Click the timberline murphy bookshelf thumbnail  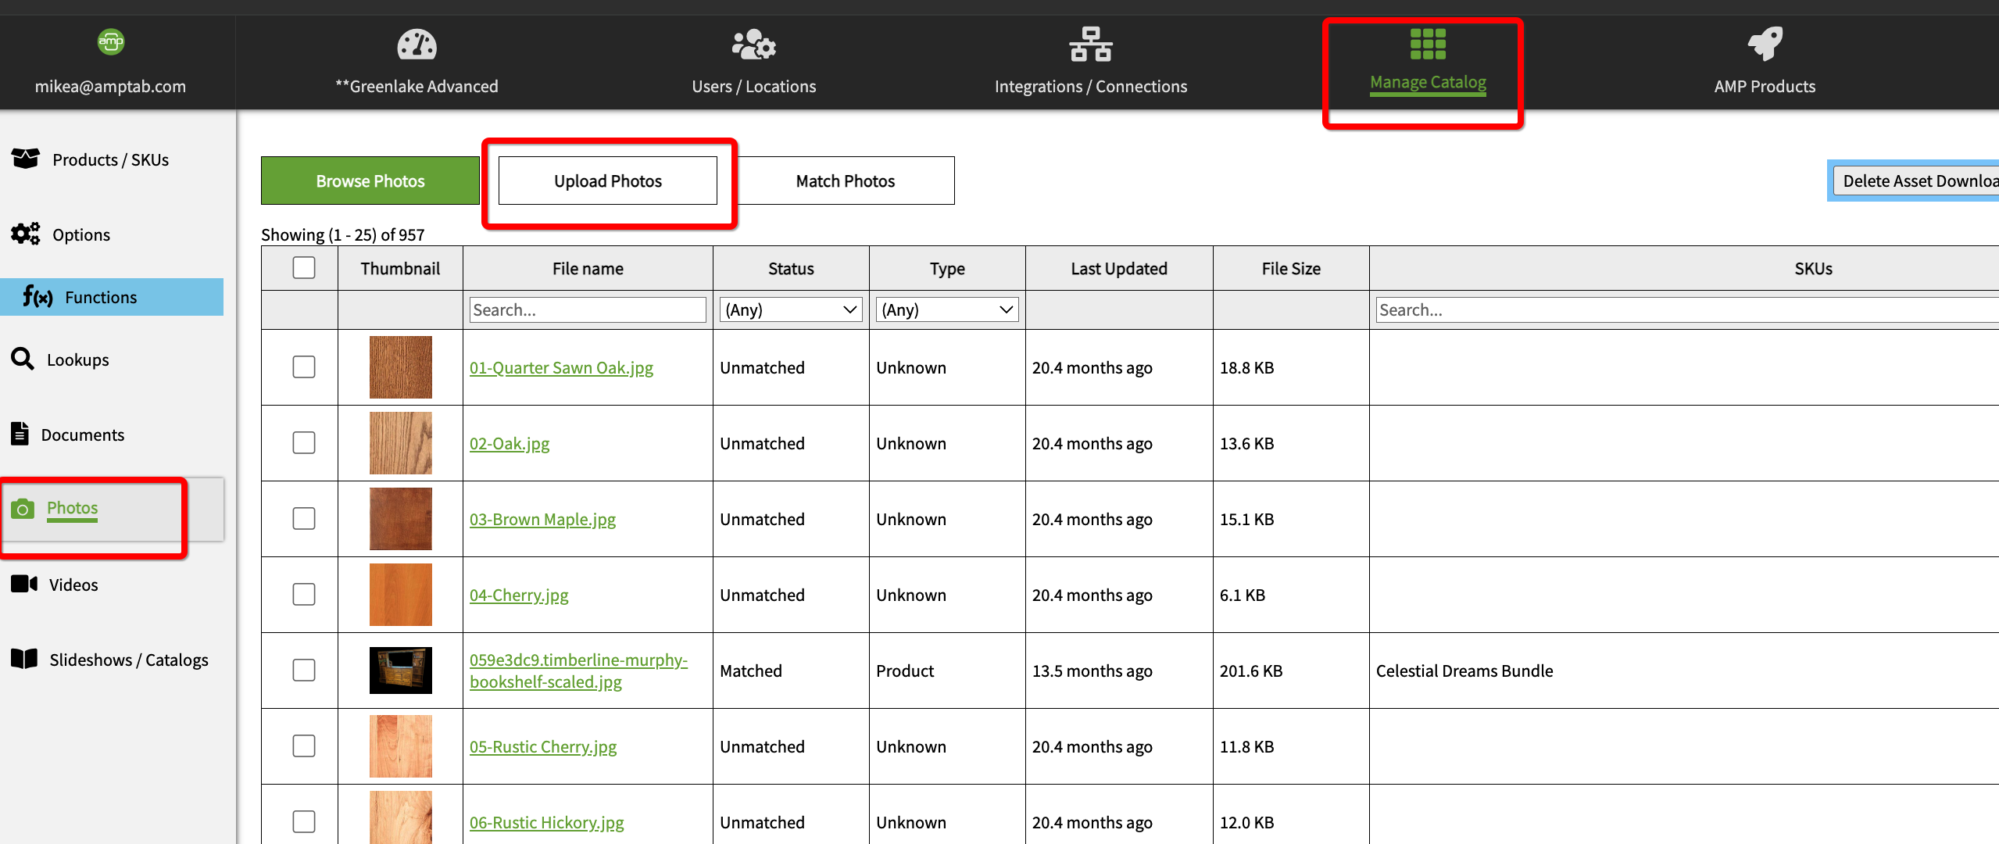point(400,671)
